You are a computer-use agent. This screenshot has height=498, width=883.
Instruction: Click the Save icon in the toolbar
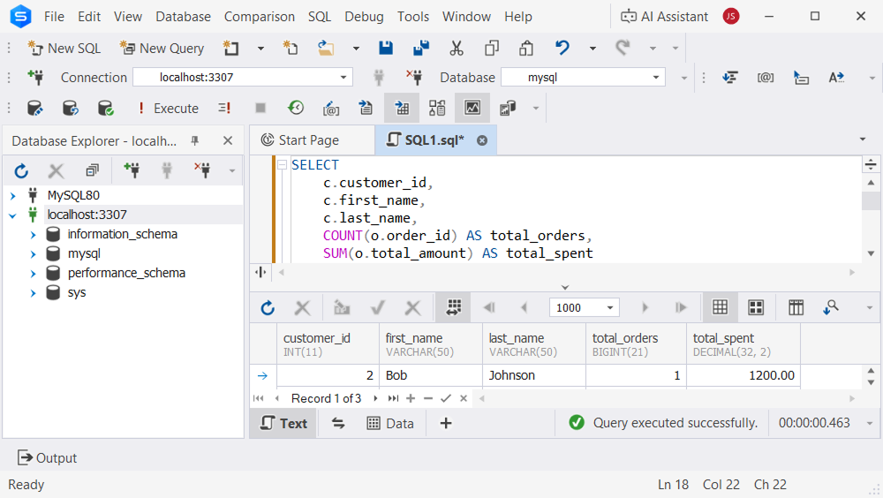coord(386,49)
